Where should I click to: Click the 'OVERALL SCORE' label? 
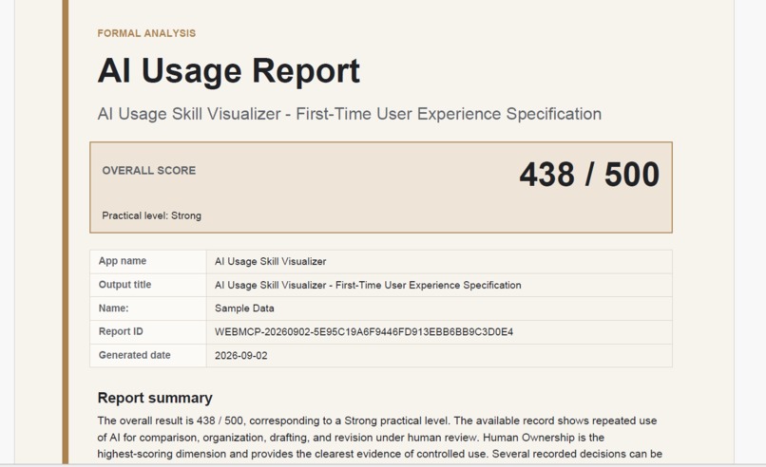pos(149,170)
